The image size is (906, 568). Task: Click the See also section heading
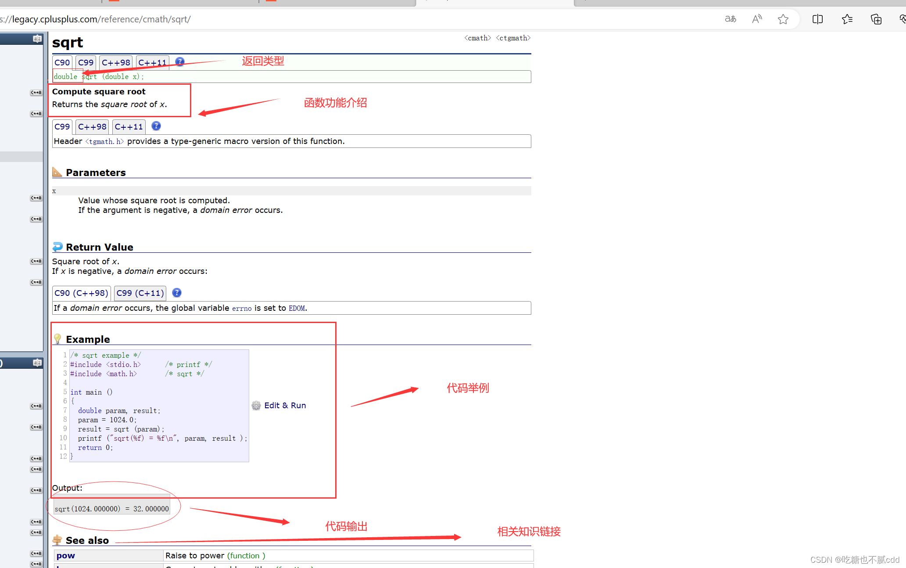(87, 540)
